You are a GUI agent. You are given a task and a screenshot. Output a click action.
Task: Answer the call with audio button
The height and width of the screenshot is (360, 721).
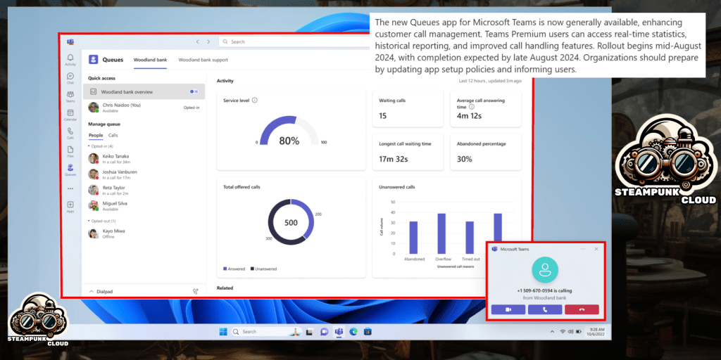tap(544, 309)
